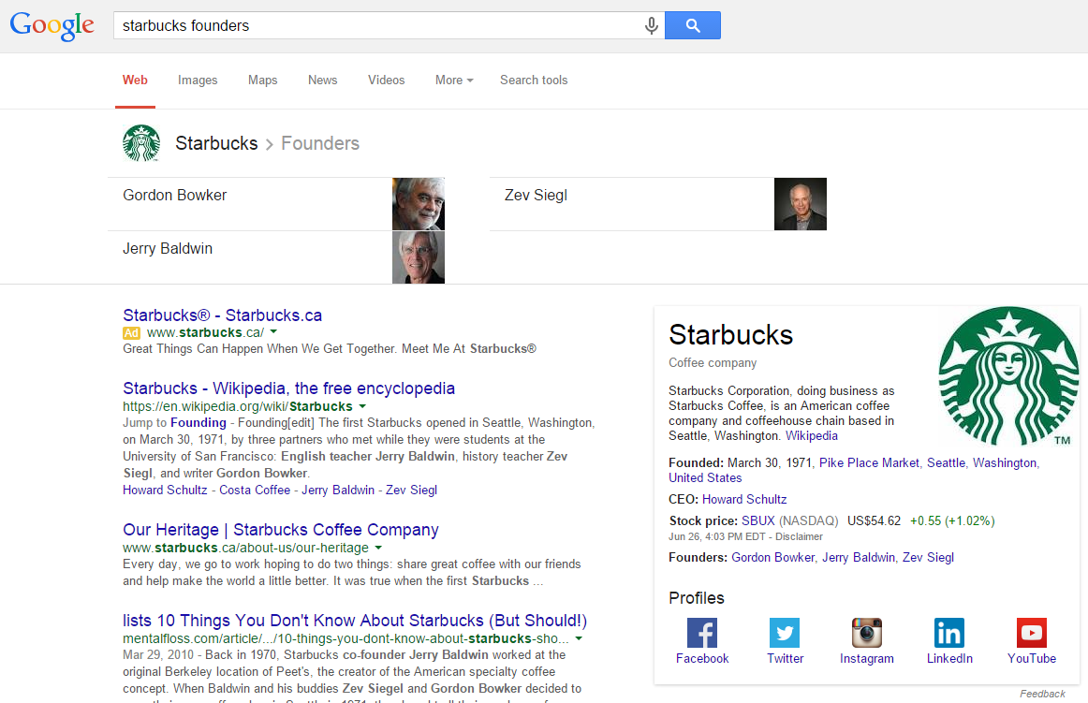Switch to the News tab

point(322,81)
